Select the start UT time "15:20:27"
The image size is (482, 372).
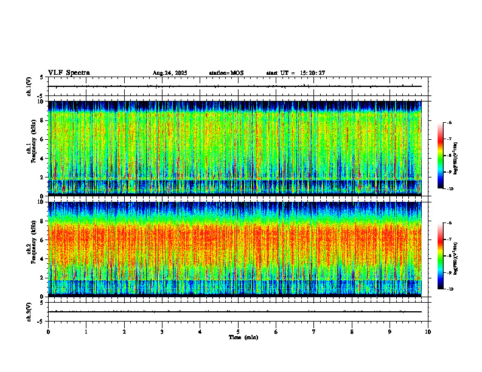coord(312,73)
